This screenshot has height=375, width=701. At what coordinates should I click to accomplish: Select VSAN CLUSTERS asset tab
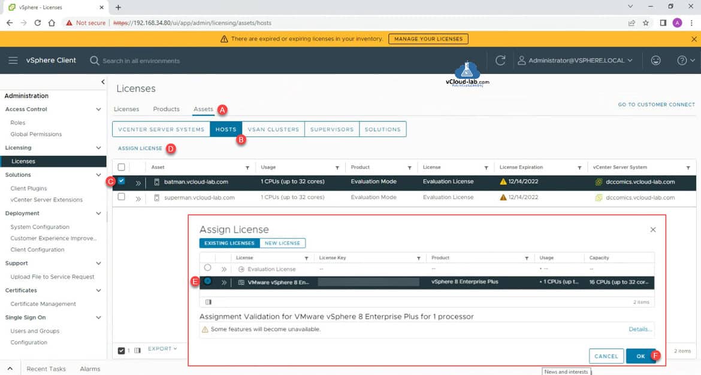pyautogui.click(x=273, y=129)
